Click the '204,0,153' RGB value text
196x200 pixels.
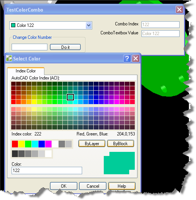[x=126, y=134]
